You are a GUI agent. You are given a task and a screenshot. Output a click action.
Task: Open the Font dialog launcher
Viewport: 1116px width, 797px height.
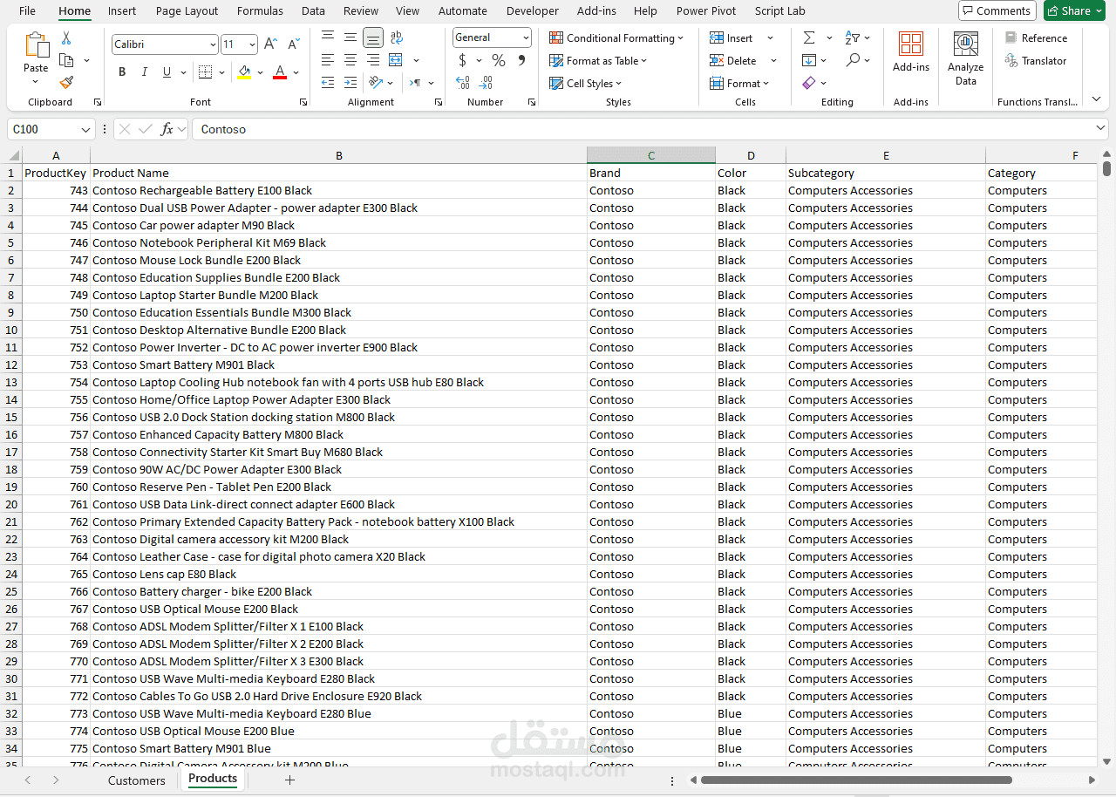[x=303, y=102]
